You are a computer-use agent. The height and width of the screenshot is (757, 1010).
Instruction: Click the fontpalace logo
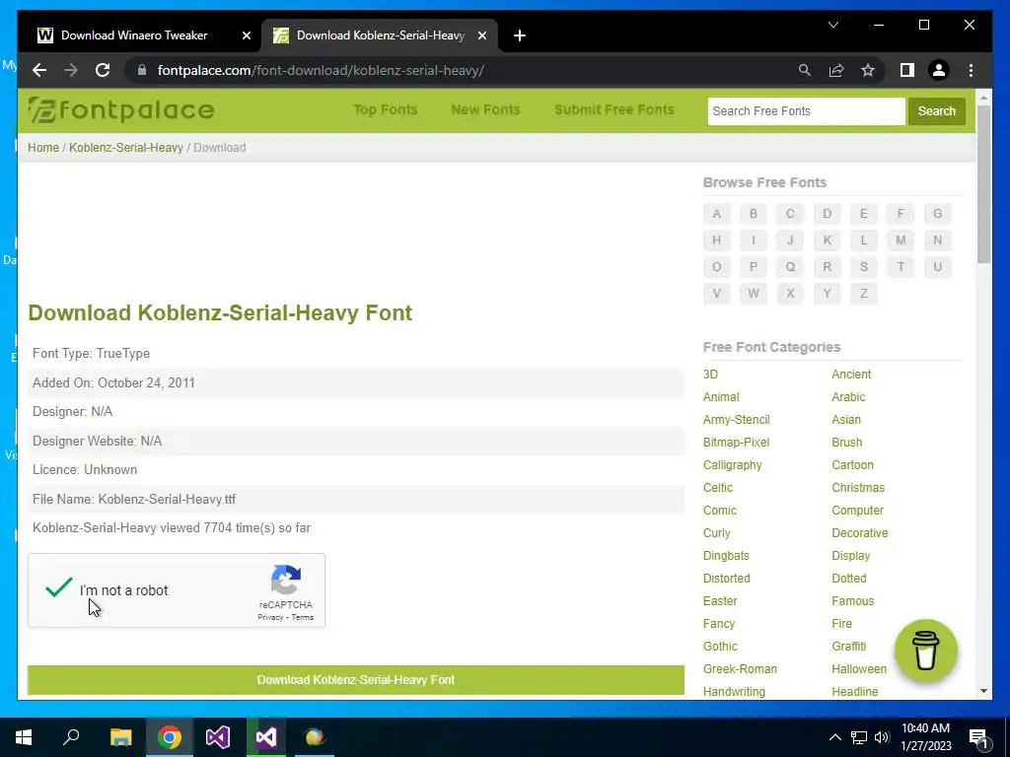point(121,110)
